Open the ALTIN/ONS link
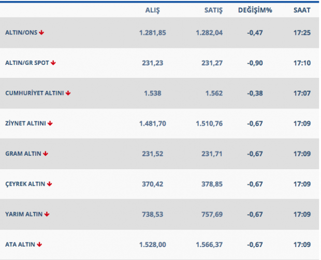The height and width of the screenshot is (260, 321). 21,33
